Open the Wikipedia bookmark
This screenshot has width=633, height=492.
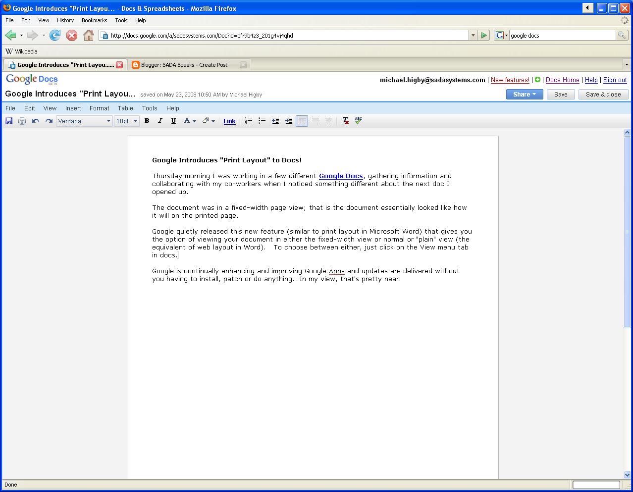coord(21,51)
